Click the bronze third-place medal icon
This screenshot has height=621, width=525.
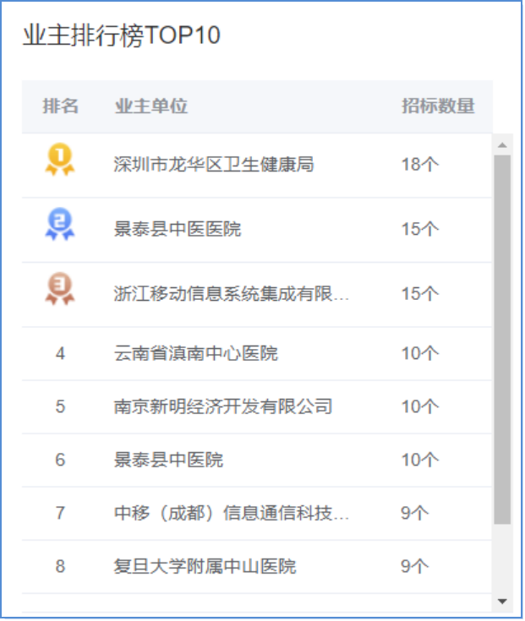pos(60,288)
